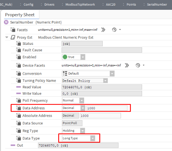172x151 pixels.
Task: Click the Conversion type icon
Action: point(65,74)
